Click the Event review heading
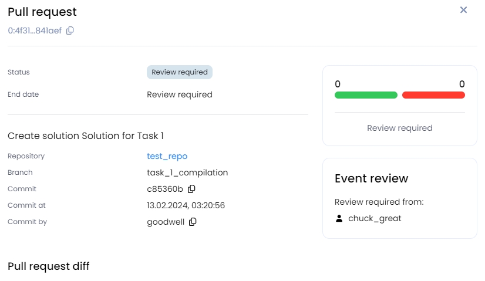Screen dimensions: 485x281 point(371,178)
